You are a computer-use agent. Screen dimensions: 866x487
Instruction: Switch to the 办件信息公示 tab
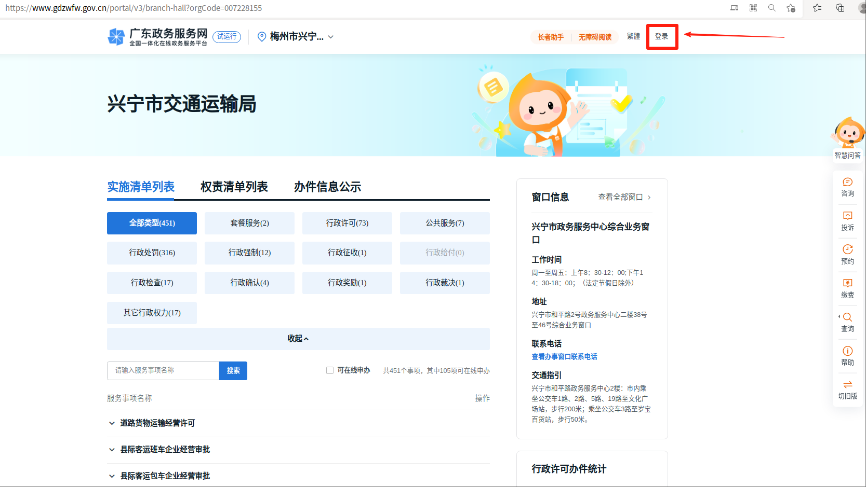pyautogui.click(x=327, y=187)
